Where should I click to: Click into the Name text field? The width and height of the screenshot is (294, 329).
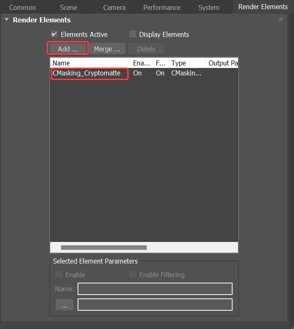[155, 289]
